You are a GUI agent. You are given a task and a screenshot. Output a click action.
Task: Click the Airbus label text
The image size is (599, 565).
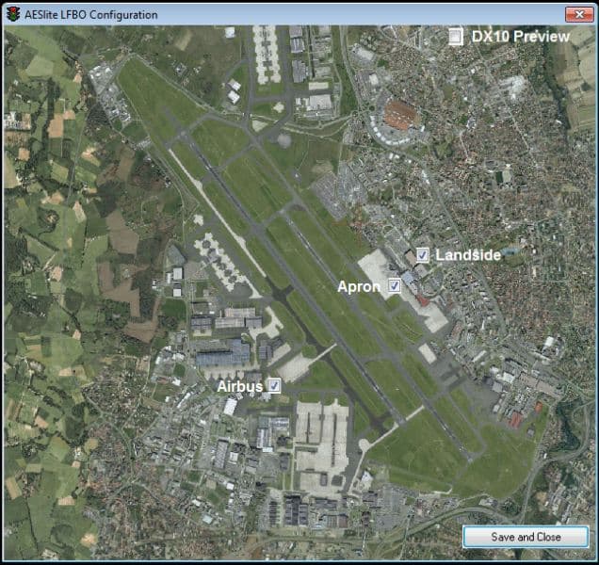coord(240,387)
